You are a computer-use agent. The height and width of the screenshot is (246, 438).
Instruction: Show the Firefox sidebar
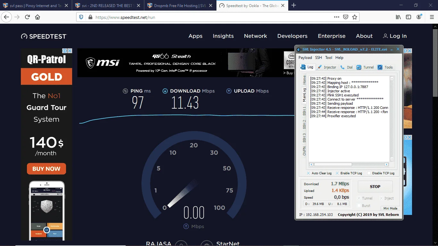pos(409,17)
